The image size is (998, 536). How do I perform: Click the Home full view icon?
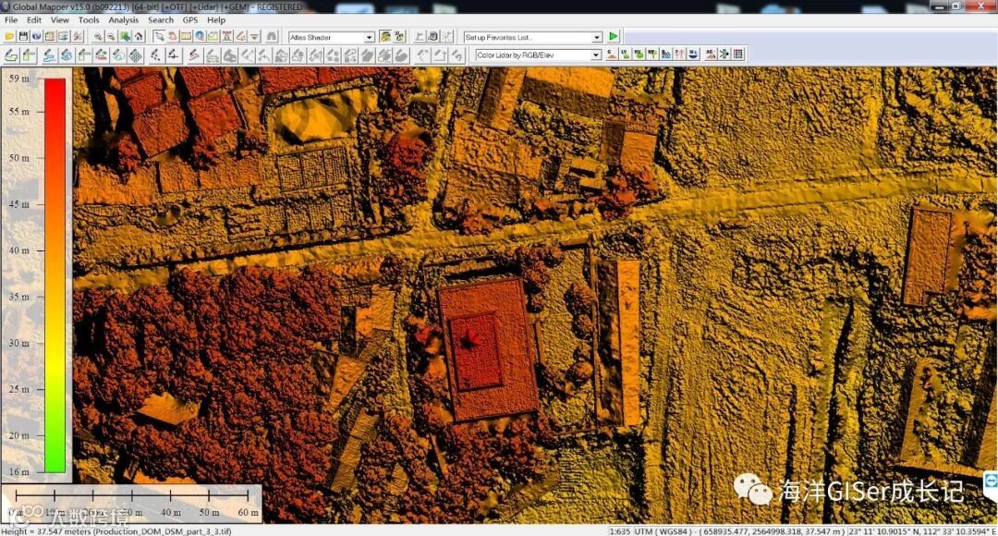click(x=139, y=37)
